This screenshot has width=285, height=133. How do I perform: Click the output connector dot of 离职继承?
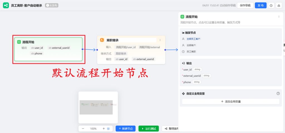click(x=165, y=50)
